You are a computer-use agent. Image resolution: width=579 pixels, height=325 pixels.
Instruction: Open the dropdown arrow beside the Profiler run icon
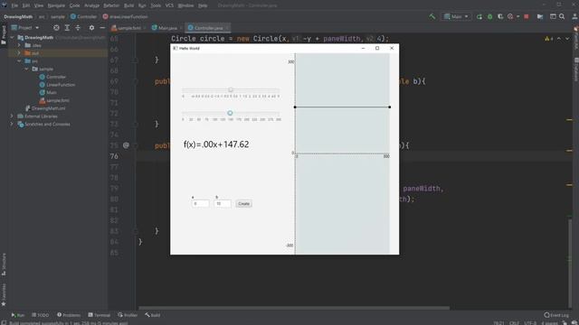click(517, 16)
